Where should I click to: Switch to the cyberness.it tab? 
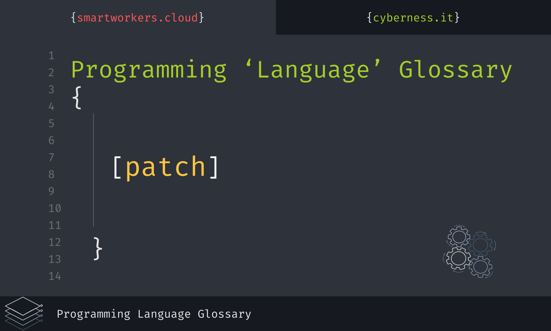click(413, 18)
